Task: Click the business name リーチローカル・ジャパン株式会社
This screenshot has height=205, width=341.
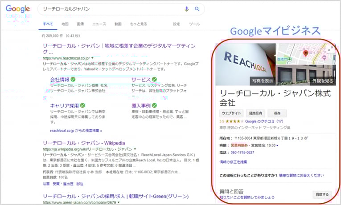Action: [275, 98]
